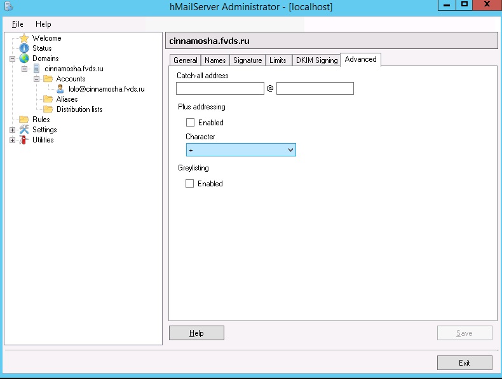This screenshot has width=502, height=379.
Task: Select the Domains tree item
Action: coord(46,59)
